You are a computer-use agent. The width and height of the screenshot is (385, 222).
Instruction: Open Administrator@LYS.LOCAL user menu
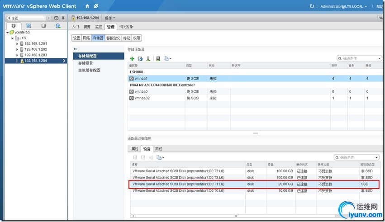pos(344,6)
